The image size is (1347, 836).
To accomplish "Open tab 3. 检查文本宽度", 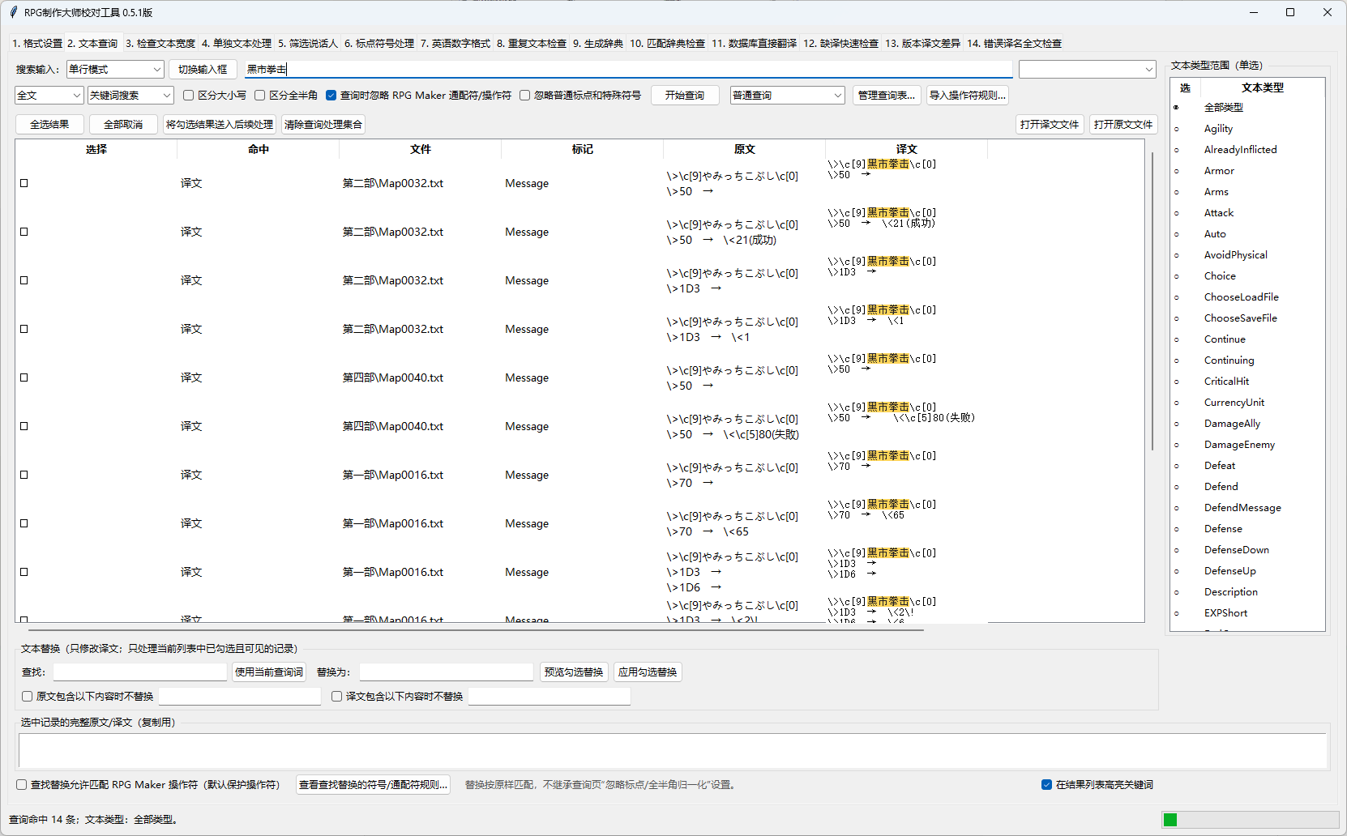I will (160, 43).
